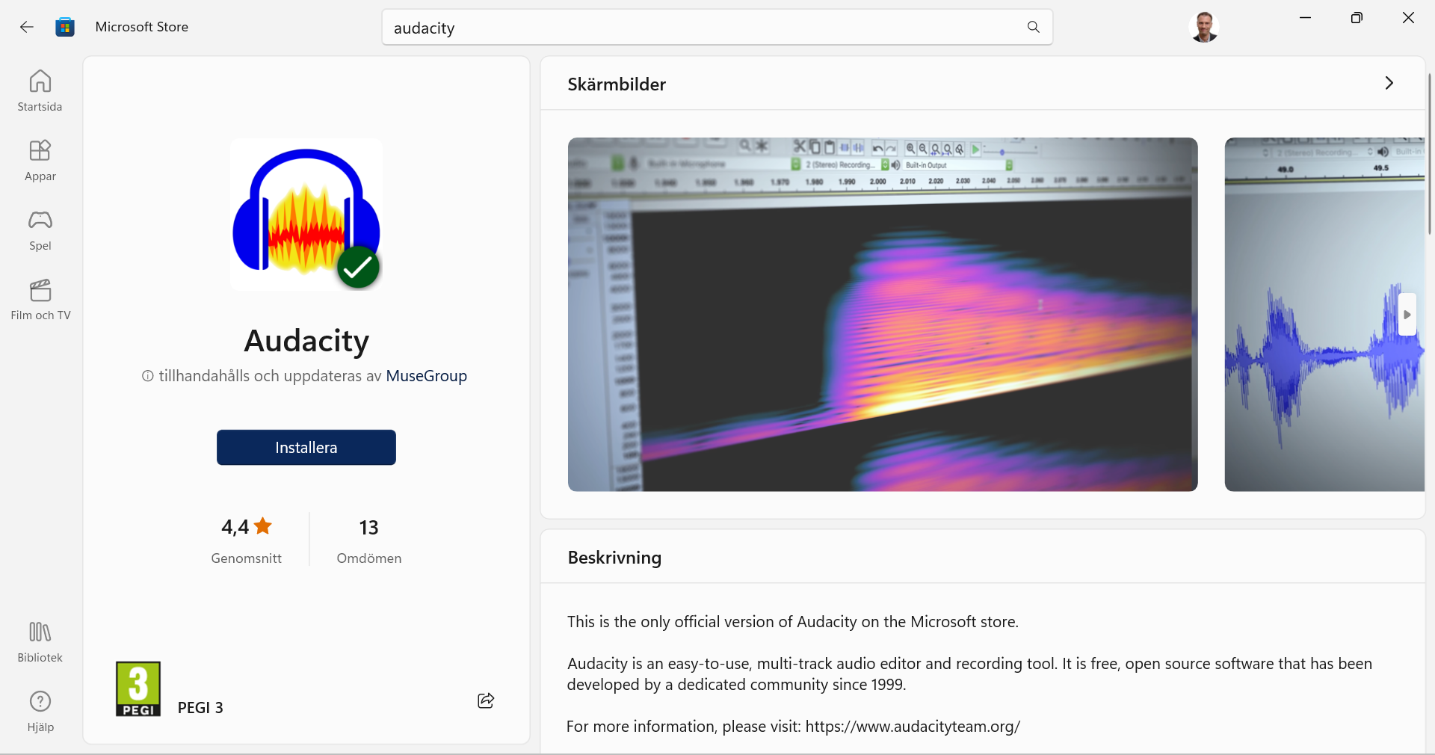Viewport: 1435px width, 755px height.
Task: Open Hjälp from the sidebar
Action: tap(39, 710)
